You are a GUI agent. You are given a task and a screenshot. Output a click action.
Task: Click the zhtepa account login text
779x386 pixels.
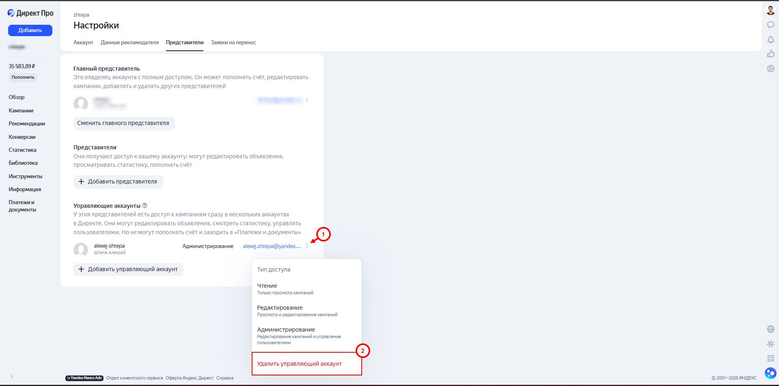pyautogui.click(x=81, y=15)
